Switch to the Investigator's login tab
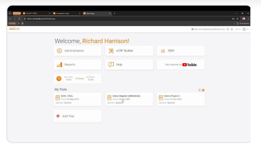261x150 pixels. click(x=66, y=13)
